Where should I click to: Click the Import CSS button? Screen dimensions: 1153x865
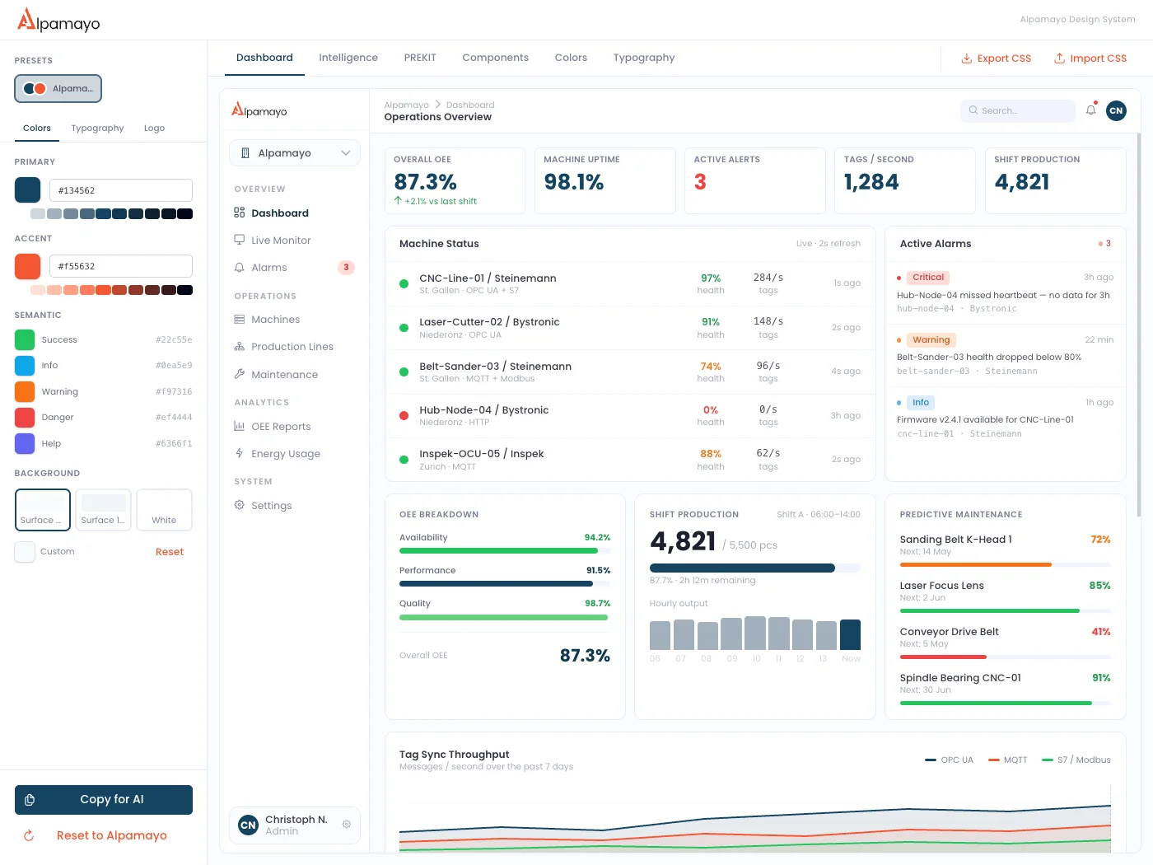click(x=1090, y=58)
